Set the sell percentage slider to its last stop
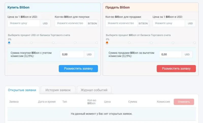The height and width of the screenshot is (123, 203). (195, 43)
